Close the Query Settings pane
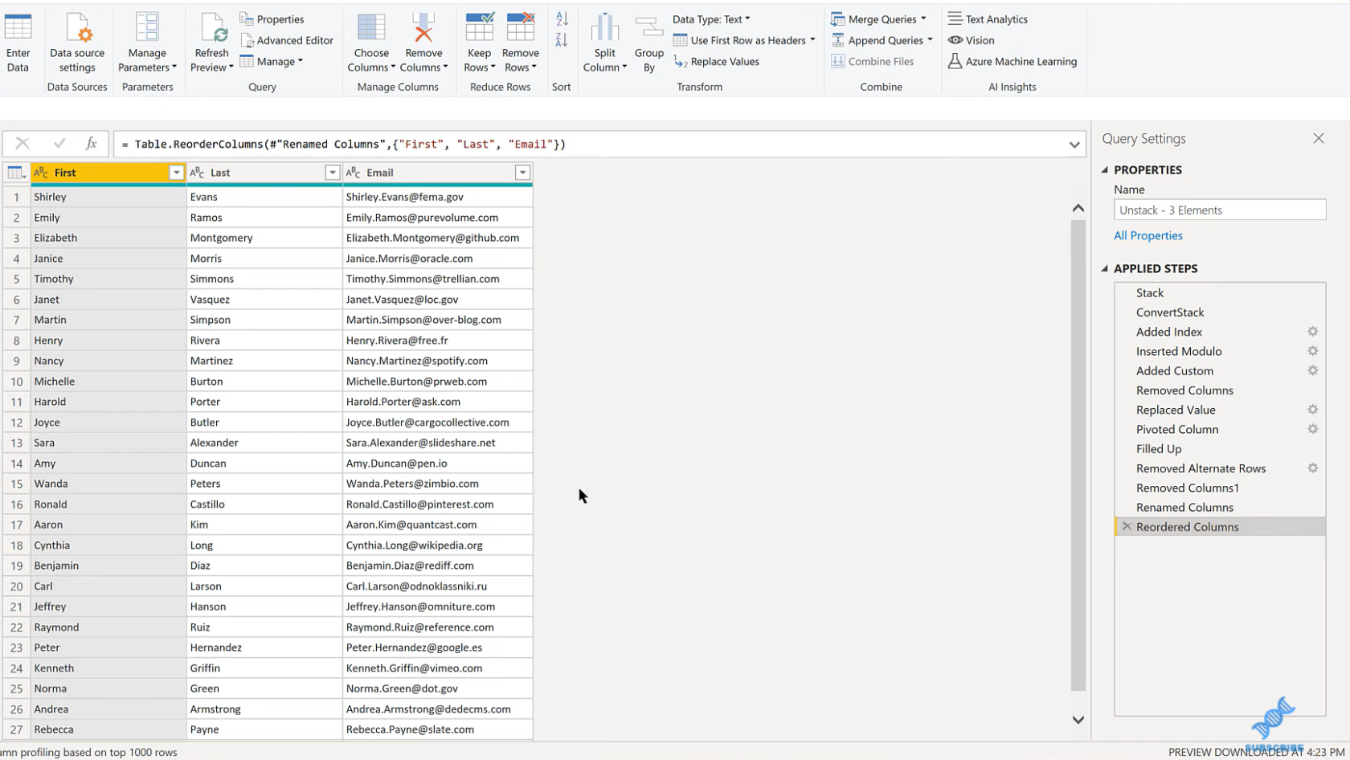 point(1319,138)
